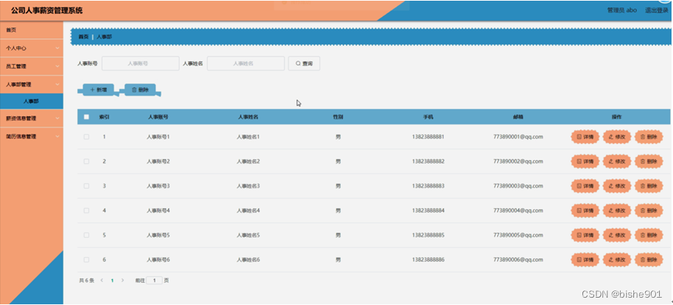The image size is (673, 305).
Task: Delete the 人事账号6 row
Action: [649, 259]
